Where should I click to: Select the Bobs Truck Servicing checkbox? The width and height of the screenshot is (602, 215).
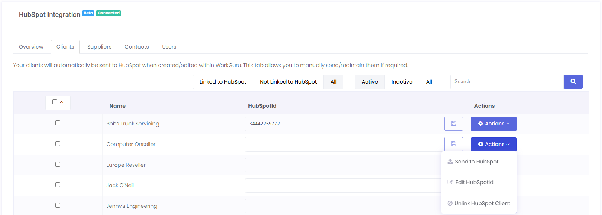58,123
